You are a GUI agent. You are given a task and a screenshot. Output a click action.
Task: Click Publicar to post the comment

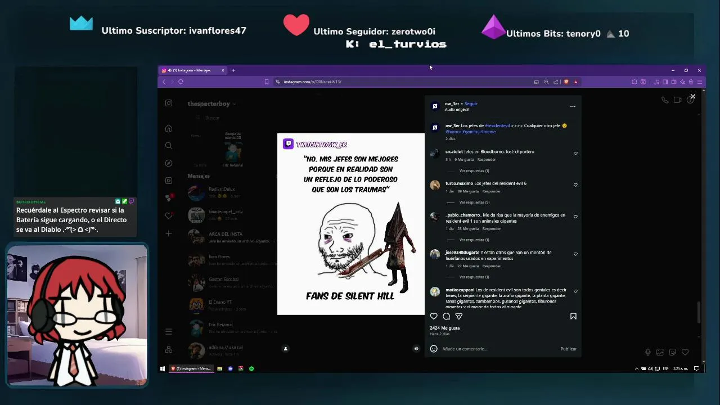tap(568, 349)
